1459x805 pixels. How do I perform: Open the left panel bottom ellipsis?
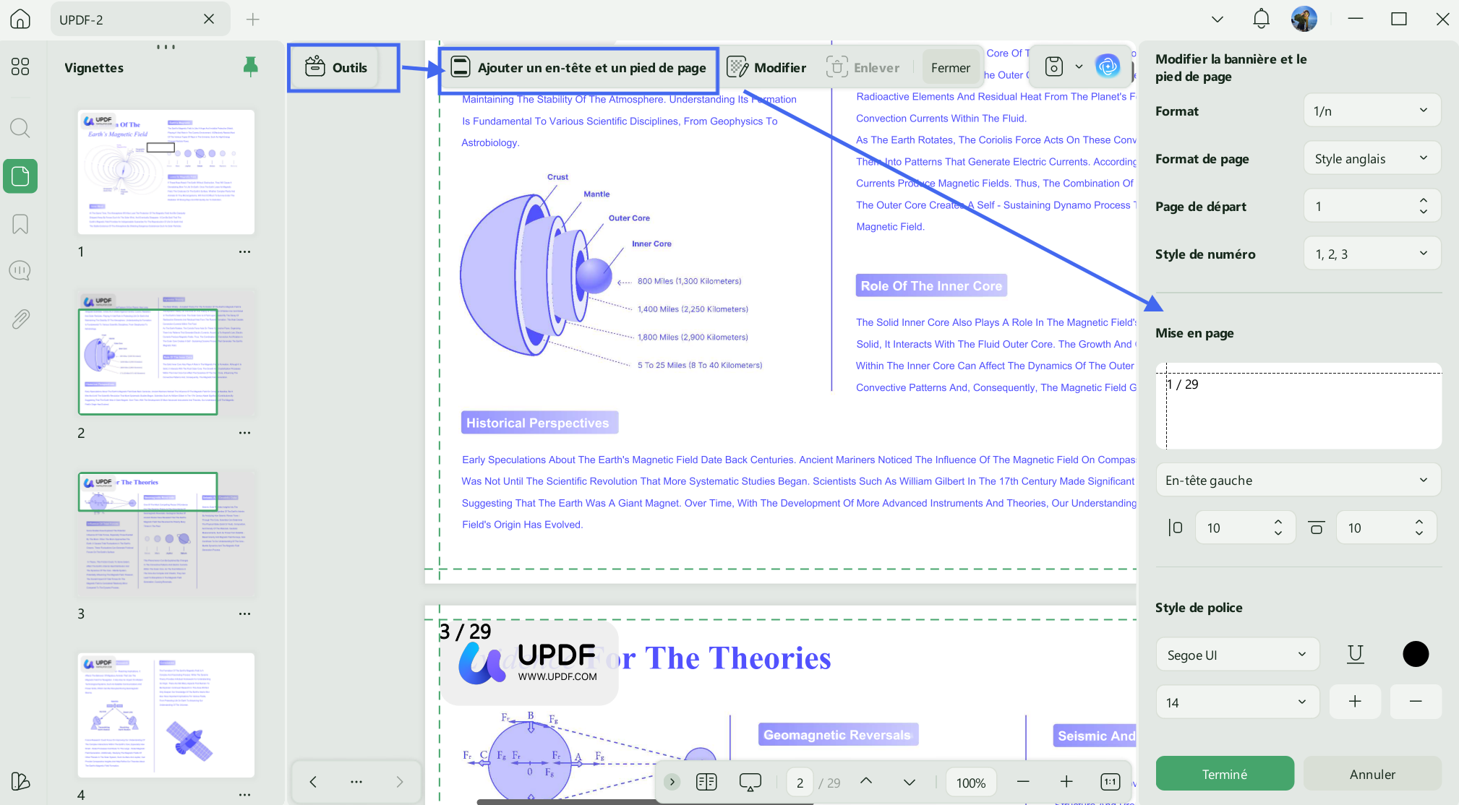pos(356,781)
